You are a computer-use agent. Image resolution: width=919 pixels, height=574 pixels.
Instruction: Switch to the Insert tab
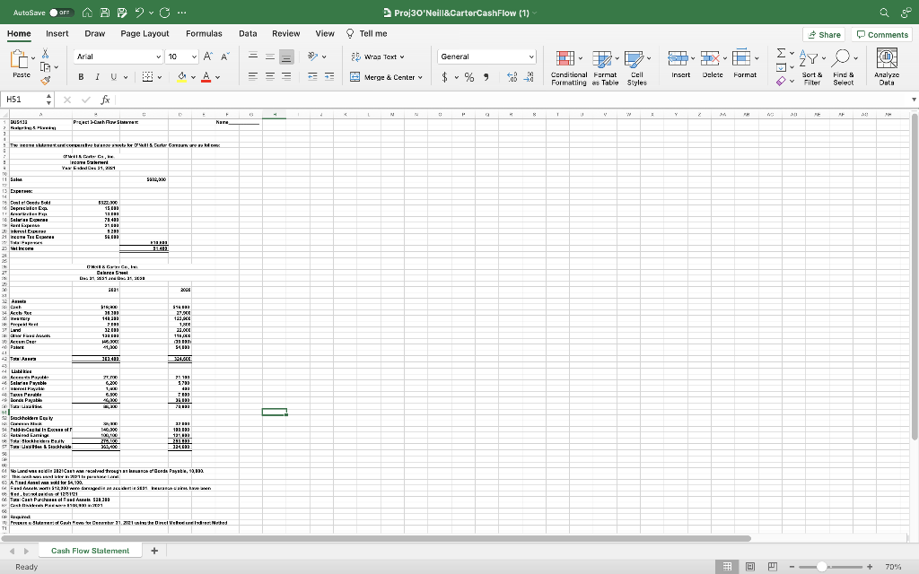pos(57,33)
